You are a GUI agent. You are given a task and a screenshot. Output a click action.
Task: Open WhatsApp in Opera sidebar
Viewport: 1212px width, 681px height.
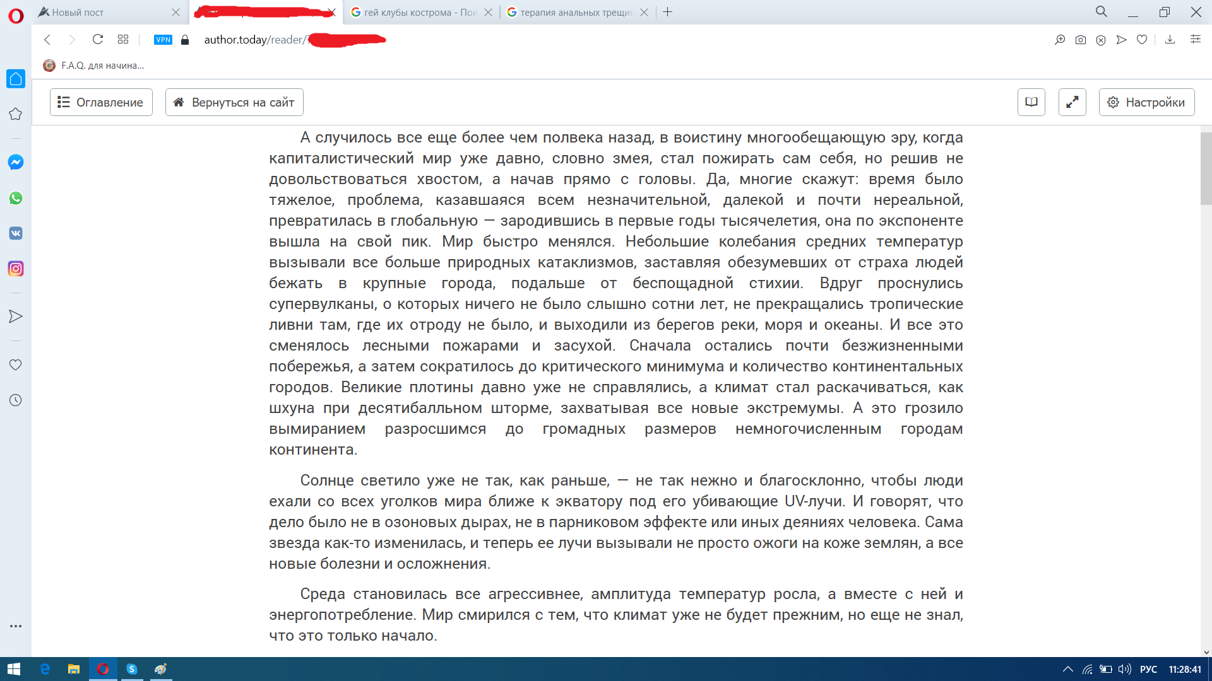16,198
